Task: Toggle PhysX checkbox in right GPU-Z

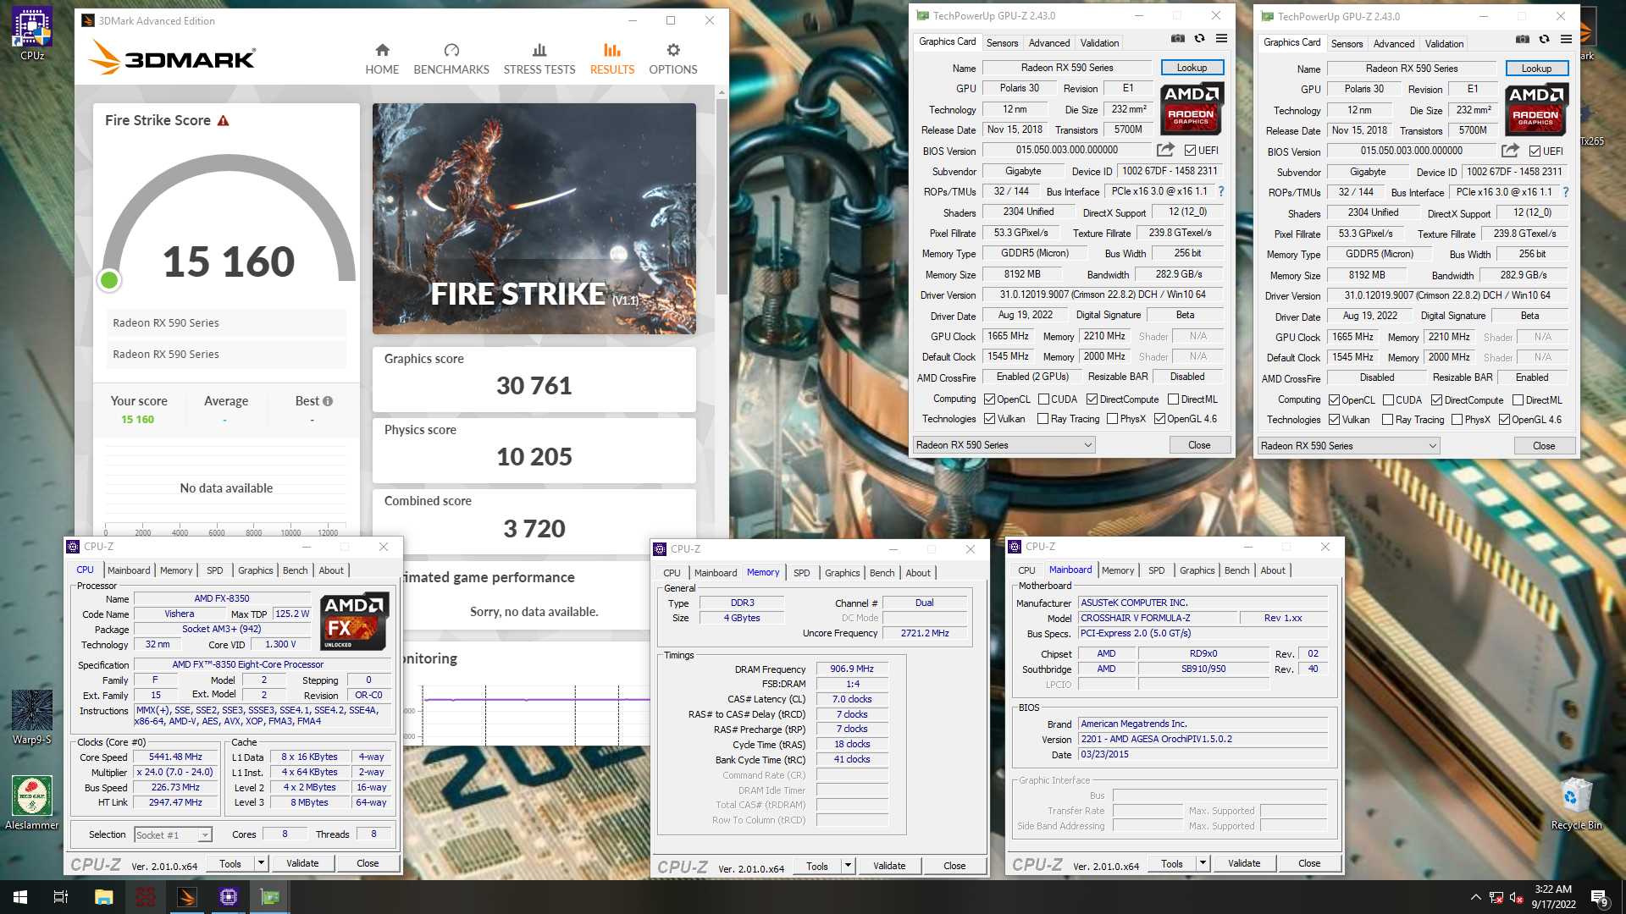Action: 1457,420
